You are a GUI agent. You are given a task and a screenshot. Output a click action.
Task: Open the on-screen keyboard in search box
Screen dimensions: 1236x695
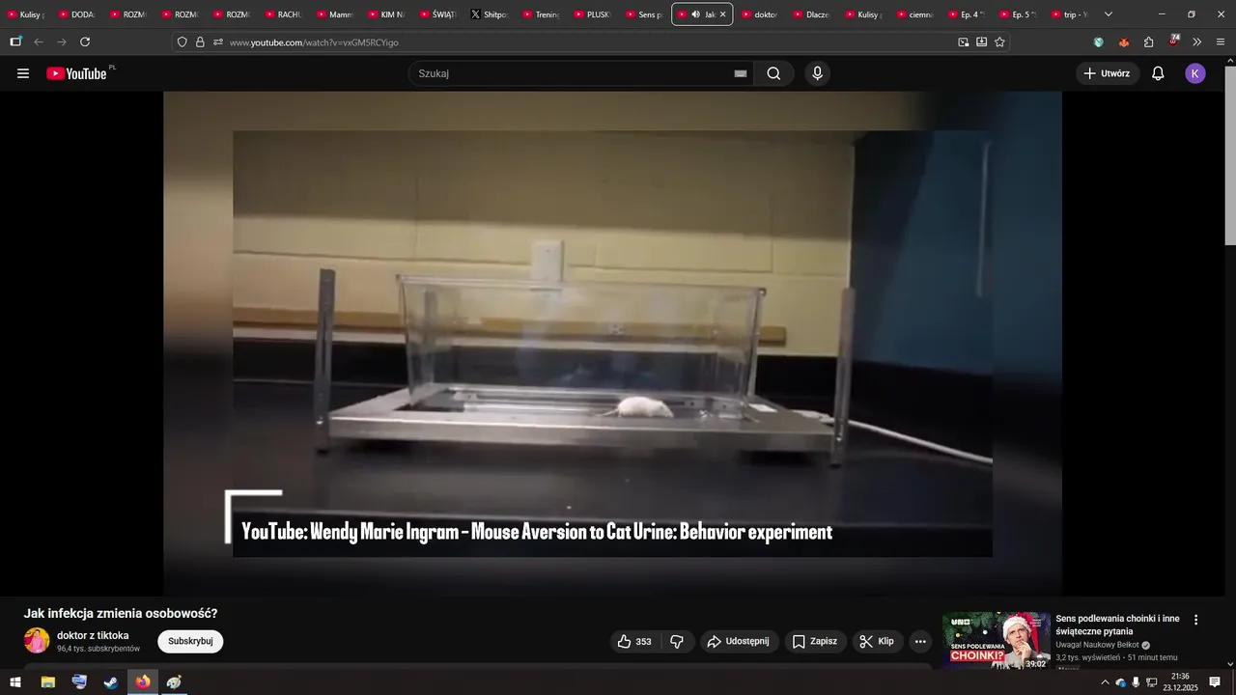pyautogui.click(x=741, y=73)
